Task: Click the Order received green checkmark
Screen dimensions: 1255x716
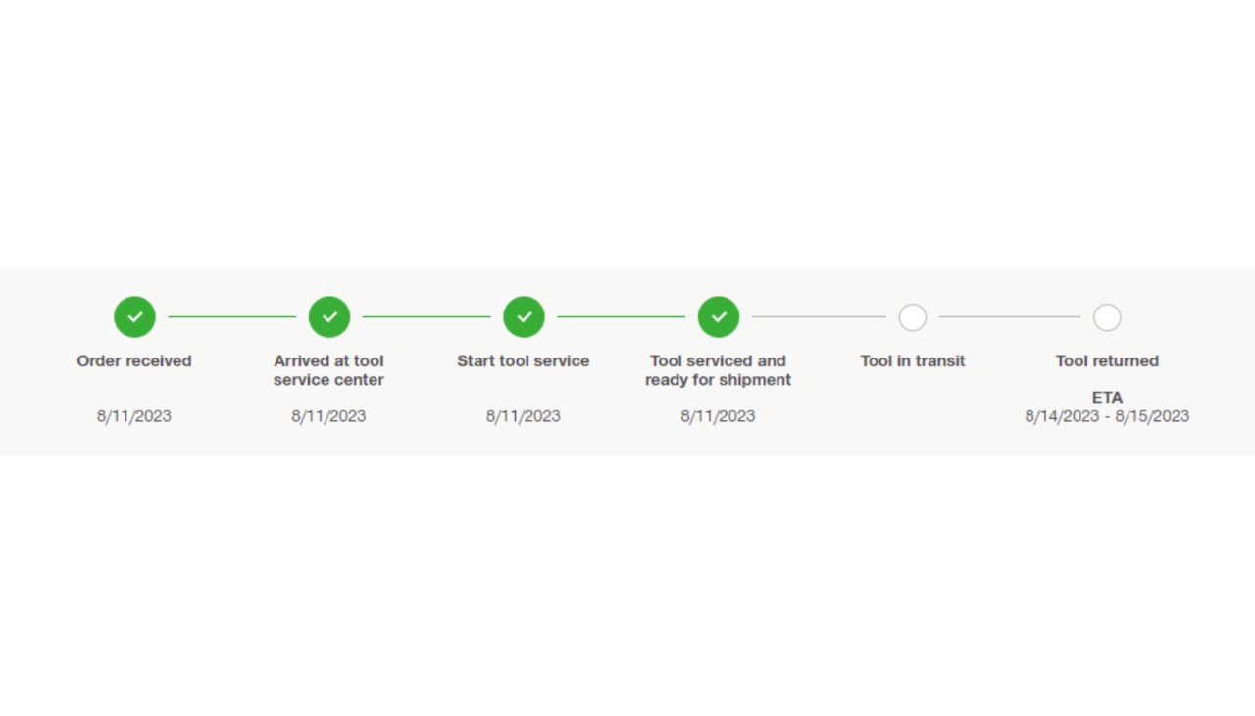Action: click(x=134, y=317)
